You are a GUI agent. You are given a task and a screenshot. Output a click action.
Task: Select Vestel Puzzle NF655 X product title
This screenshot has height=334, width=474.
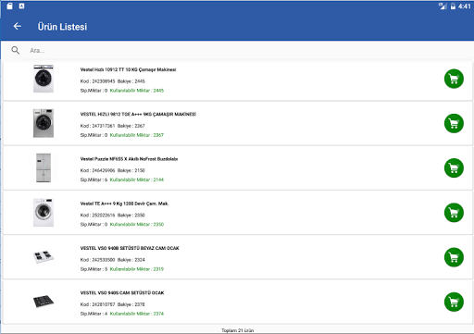[129, 159]
